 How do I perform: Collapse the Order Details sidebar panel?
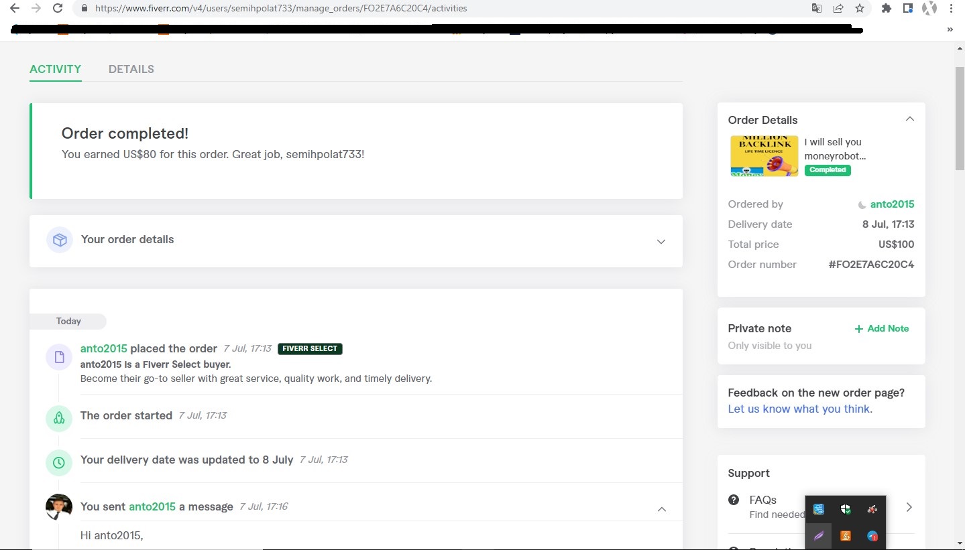point(909,119)
